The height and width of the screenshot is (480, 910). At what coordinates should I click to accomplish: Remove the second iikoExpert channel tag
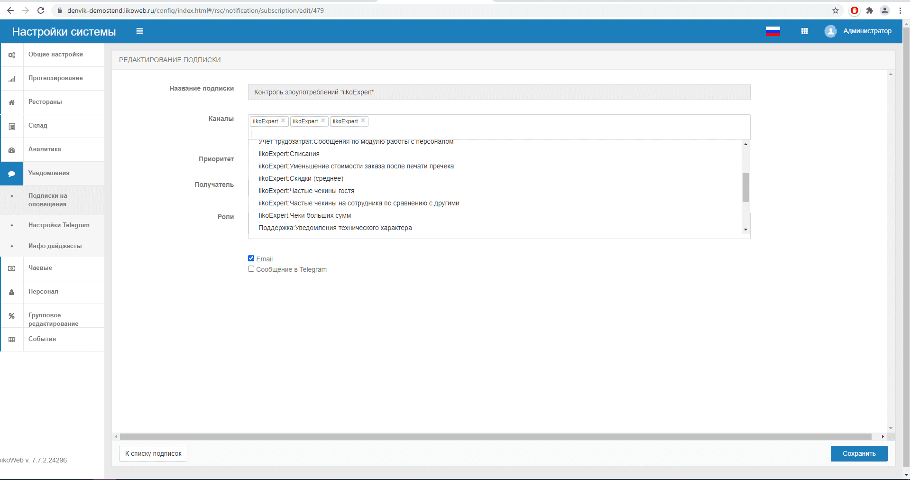323,120
